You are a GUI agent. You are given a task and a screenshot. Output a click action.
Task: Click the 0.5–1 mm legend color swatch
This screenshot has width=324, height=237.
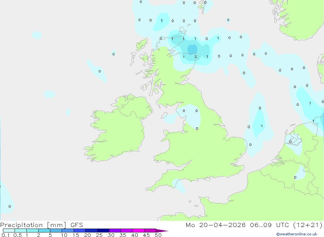(21, 231)
